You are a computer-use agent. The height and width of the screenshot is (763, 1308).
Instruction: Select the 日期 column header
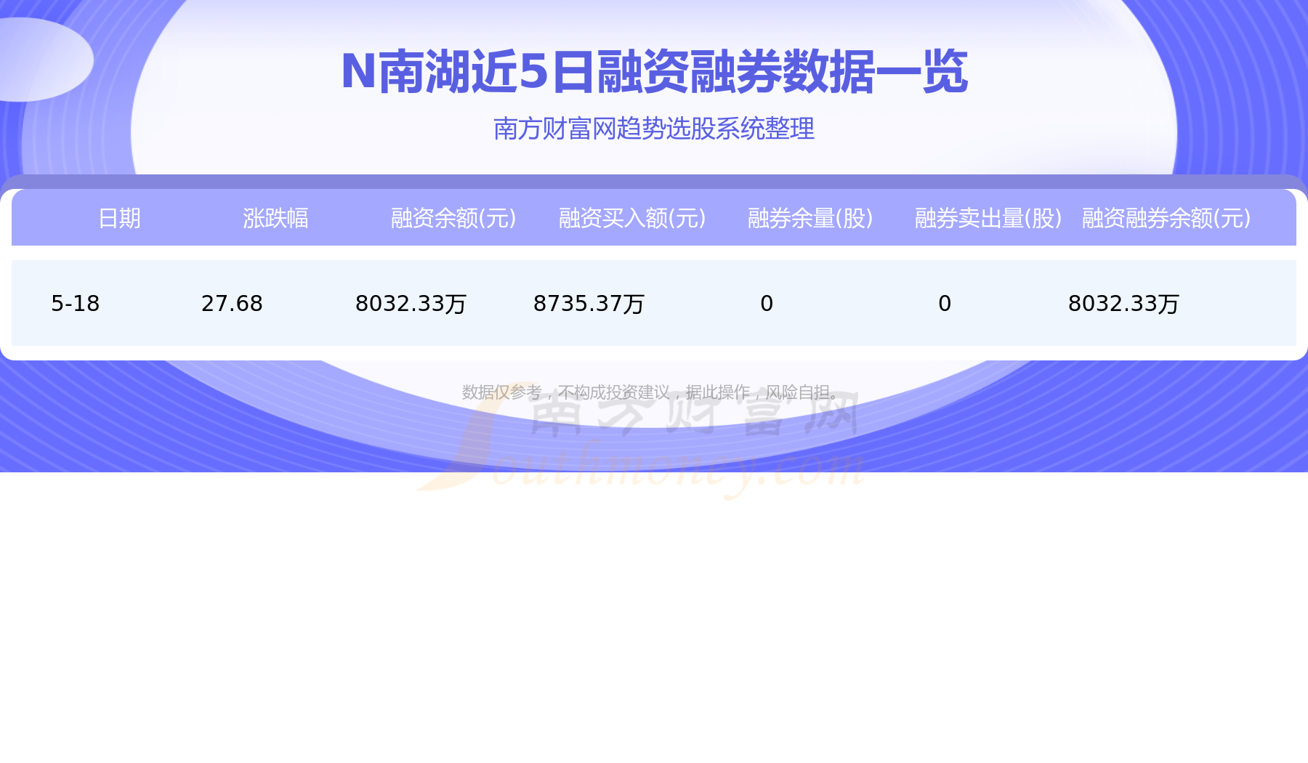tap(119, 218)
